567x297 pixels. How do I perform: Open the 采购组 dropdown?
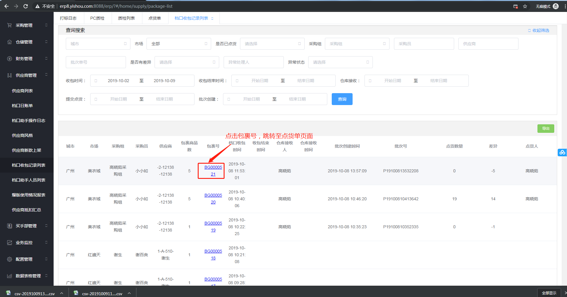(x=357, y=44)
